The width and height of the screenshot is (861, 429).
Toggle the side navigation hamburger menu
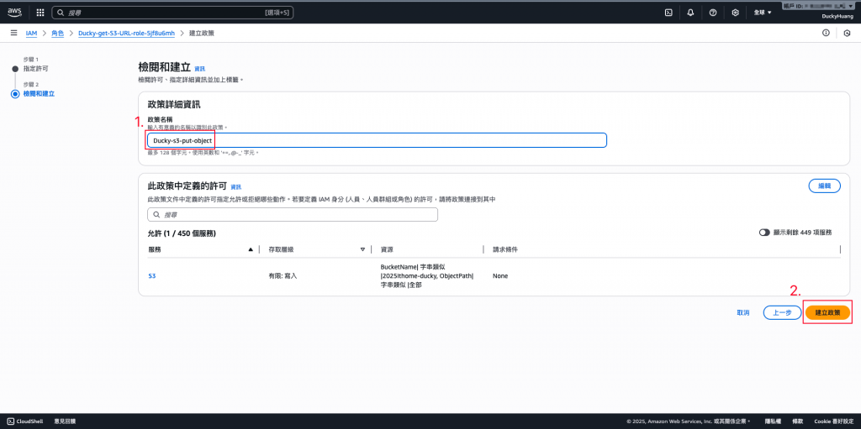coord(13,33)
